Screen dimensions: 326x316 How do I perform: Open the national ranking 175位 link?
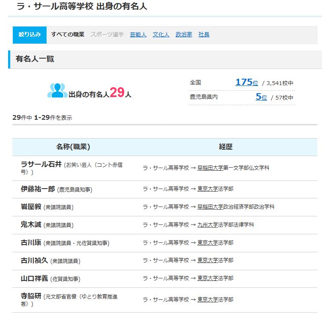[x=247, y=83]
